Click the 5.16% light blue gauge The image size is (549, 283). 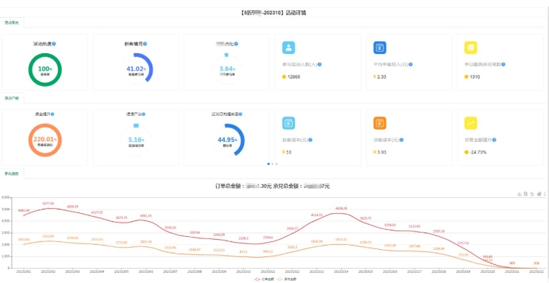click(x=137, y=140)
